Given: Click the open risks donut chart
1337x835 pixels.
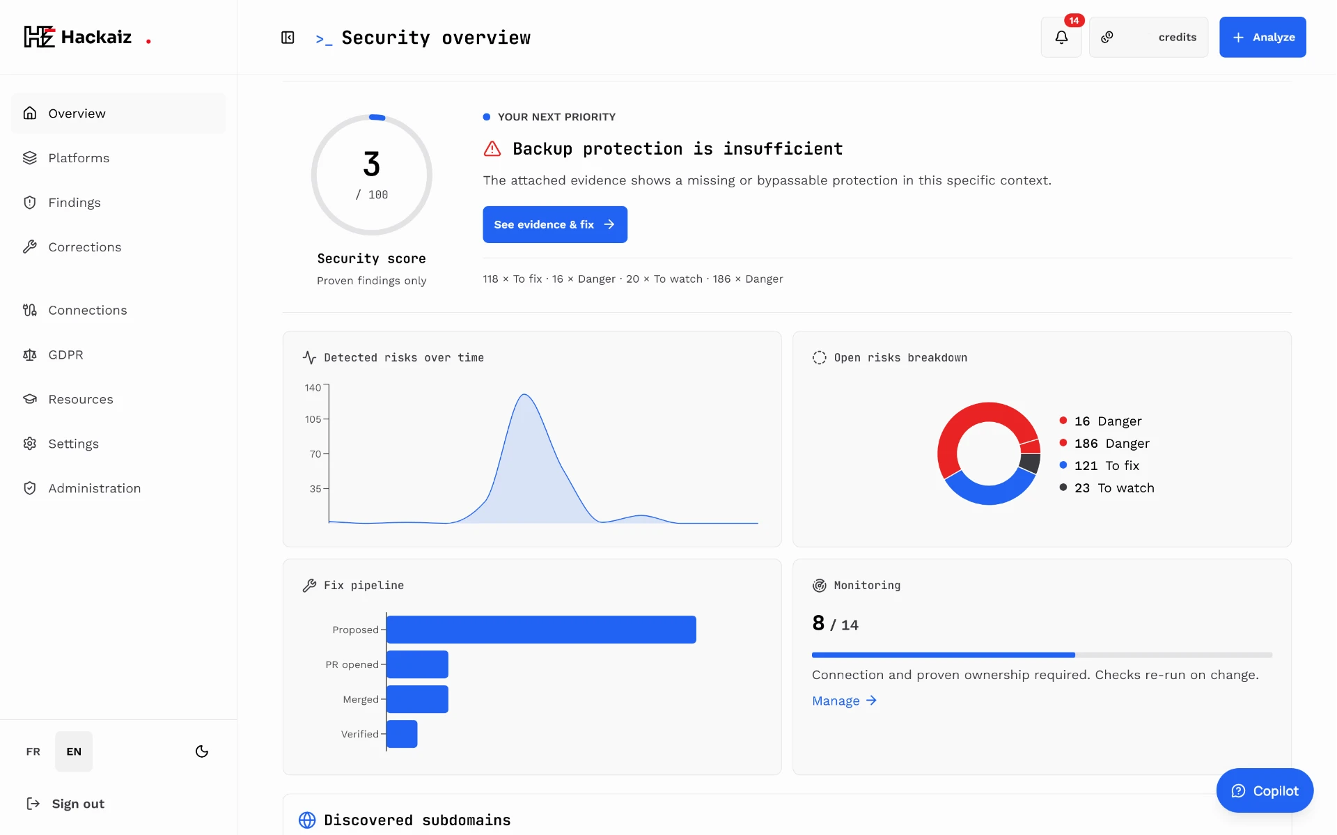Looking at the screenshot, I should tap(989, 453).
